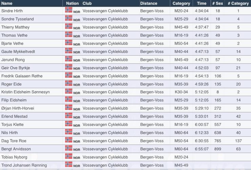251x170 pixels.
Task: Select the name Fredrik Galaaen Røthe
Action: (x=22, y=76)
